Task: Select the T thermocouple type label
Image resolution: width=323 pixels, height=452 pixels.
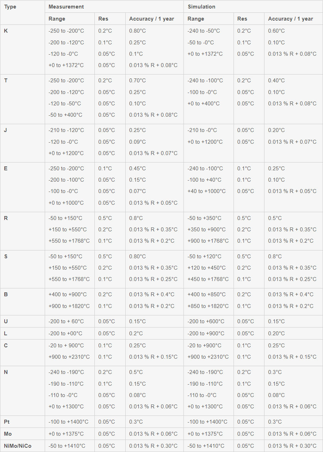Action: pyautogui.click(x=6, y=81)
